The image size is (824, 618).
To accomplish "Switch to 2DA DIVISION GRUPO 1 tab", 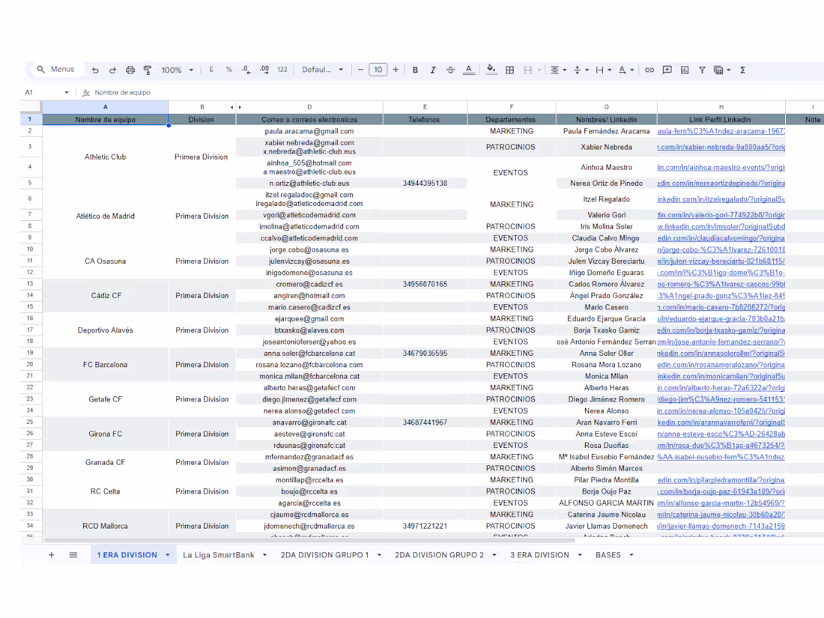I will coord(325,555).
